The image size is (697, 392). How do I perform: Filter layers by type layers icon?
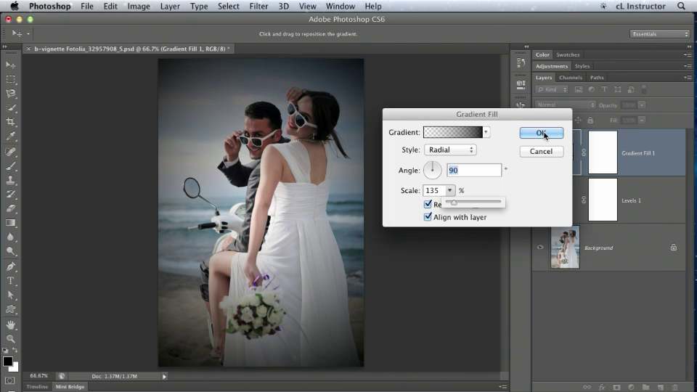605,89
